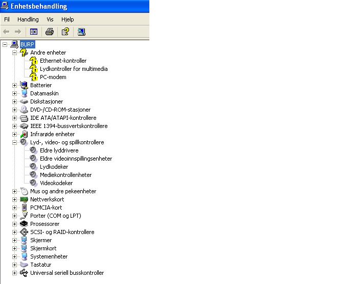Expand the Datamaskin branch

pos(15,93)
